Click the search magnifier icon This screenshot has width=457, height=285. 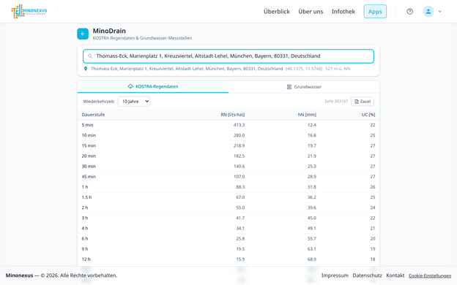[x=90, y=56]
